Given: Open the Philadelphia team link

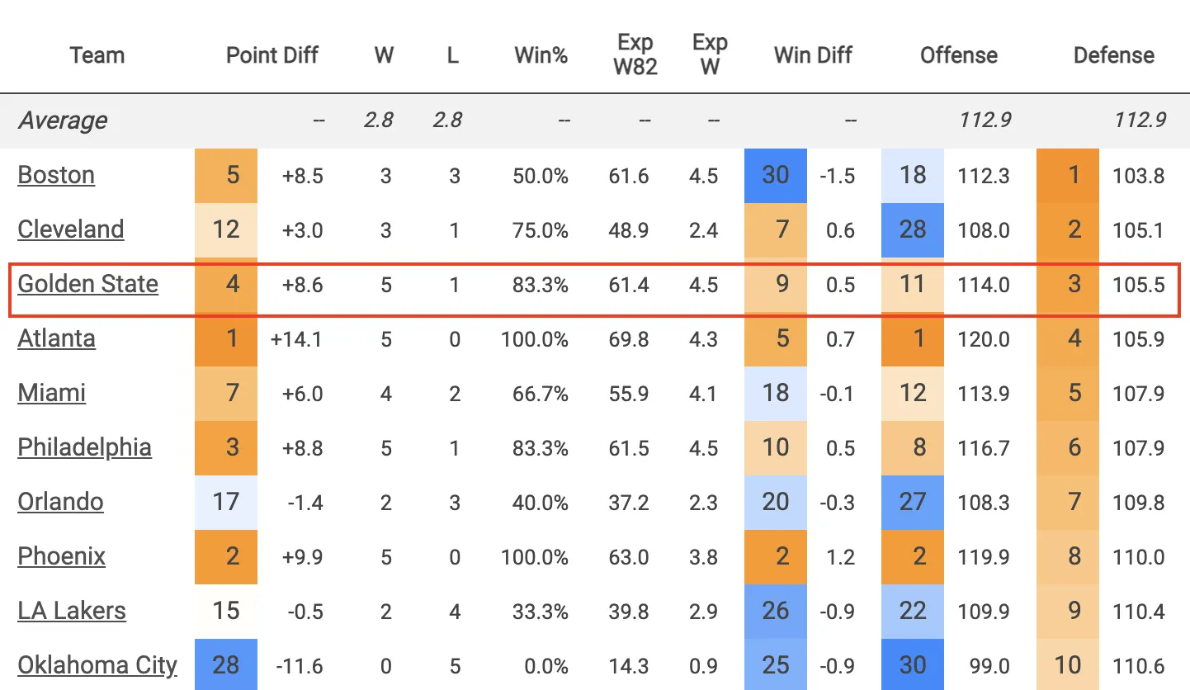Looking at the screenshot, I should (x=85, y=447).
